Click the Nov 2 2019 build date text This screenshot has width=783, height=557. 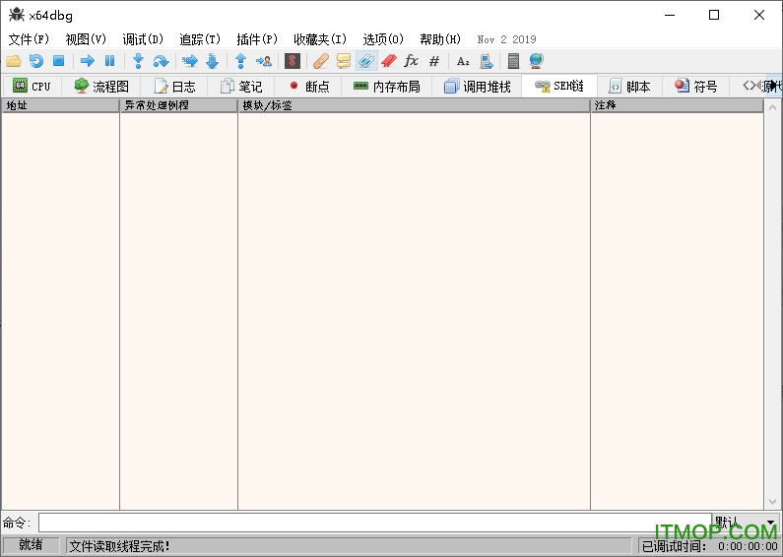tap(506, 39)
